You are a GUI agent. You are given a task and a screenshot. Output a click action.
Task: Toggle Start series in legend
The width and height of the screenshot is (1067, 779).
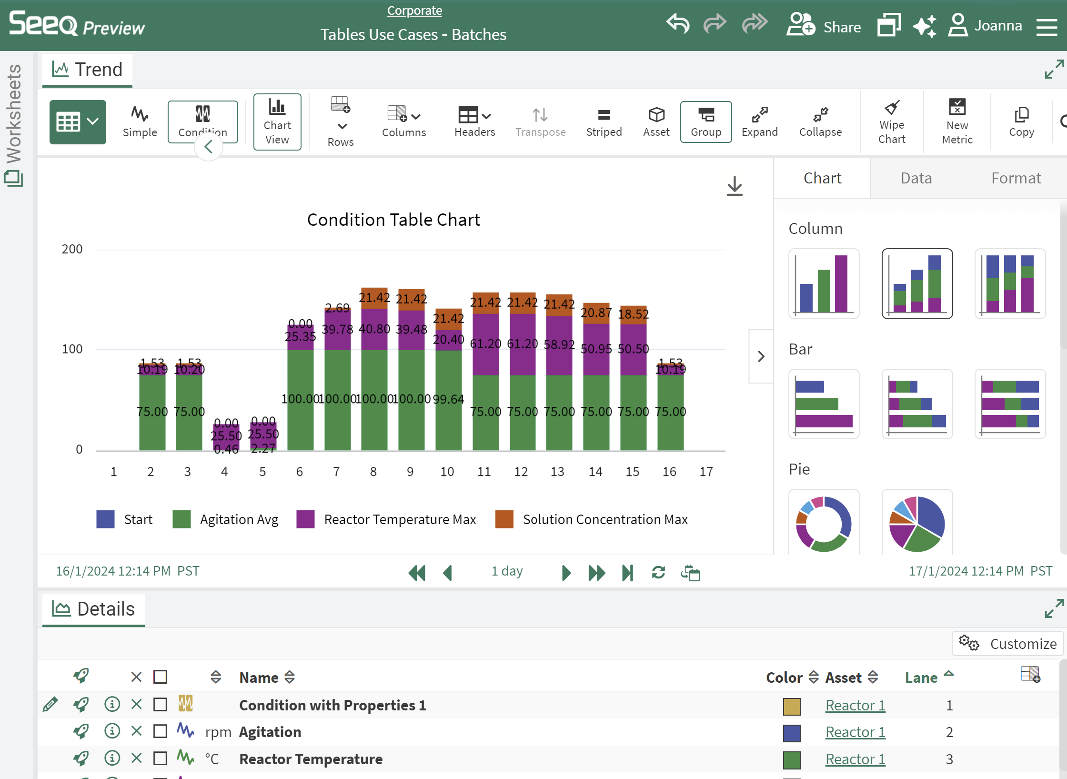pyautogui.click(x=124, y=519)
